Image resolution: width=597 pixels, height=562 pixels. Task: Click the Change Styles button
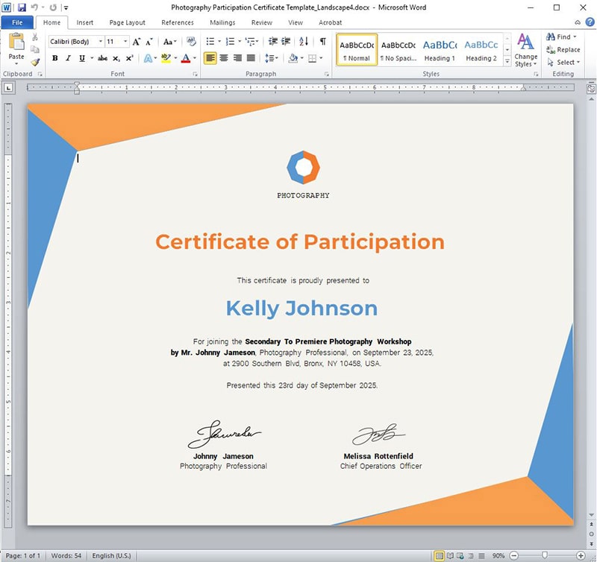point(525,48)
